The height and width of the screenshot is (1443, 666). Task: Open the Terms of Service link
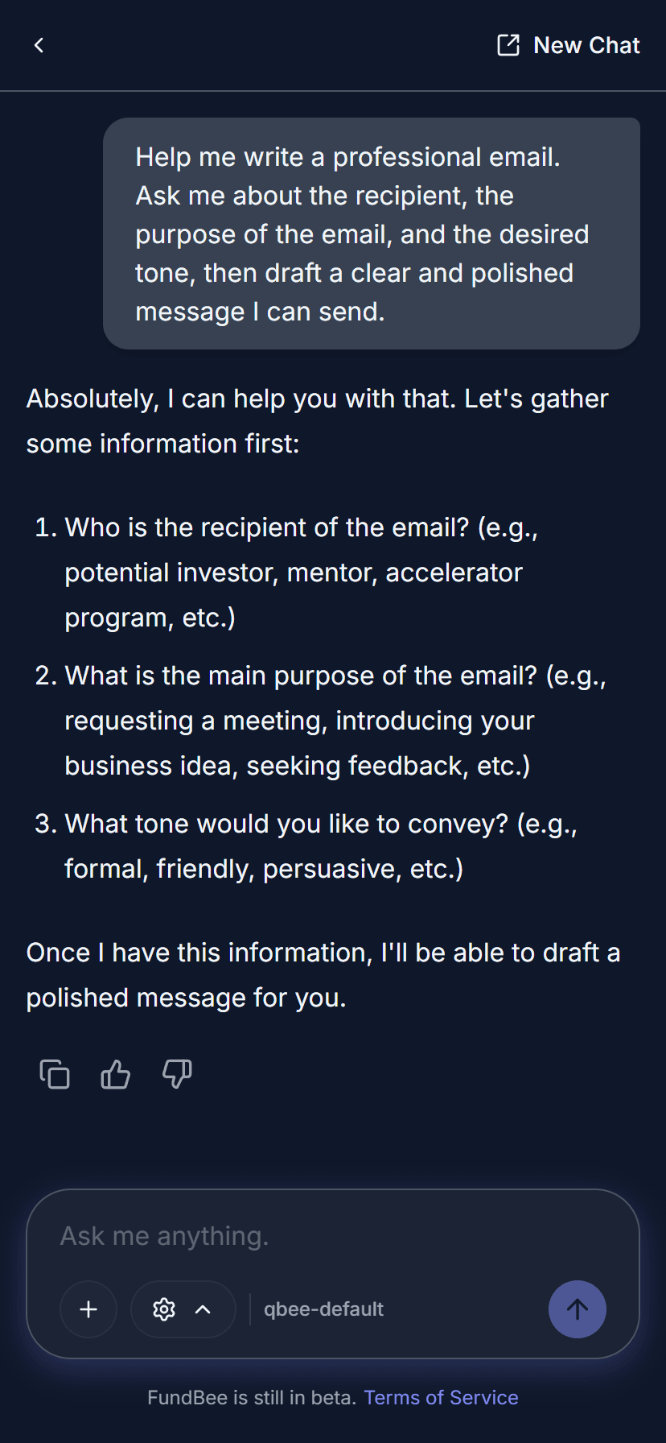click(x=441, y=1397)
